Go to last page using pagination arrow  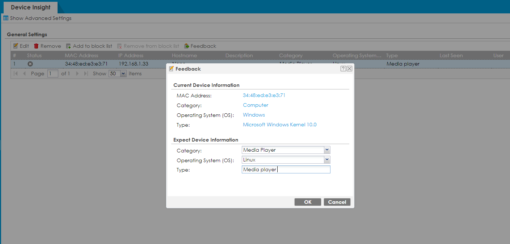tap(86, 73)
